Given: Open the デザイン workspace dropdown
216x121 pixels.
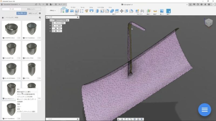Looking at the screenshot, I should point(53,10).
